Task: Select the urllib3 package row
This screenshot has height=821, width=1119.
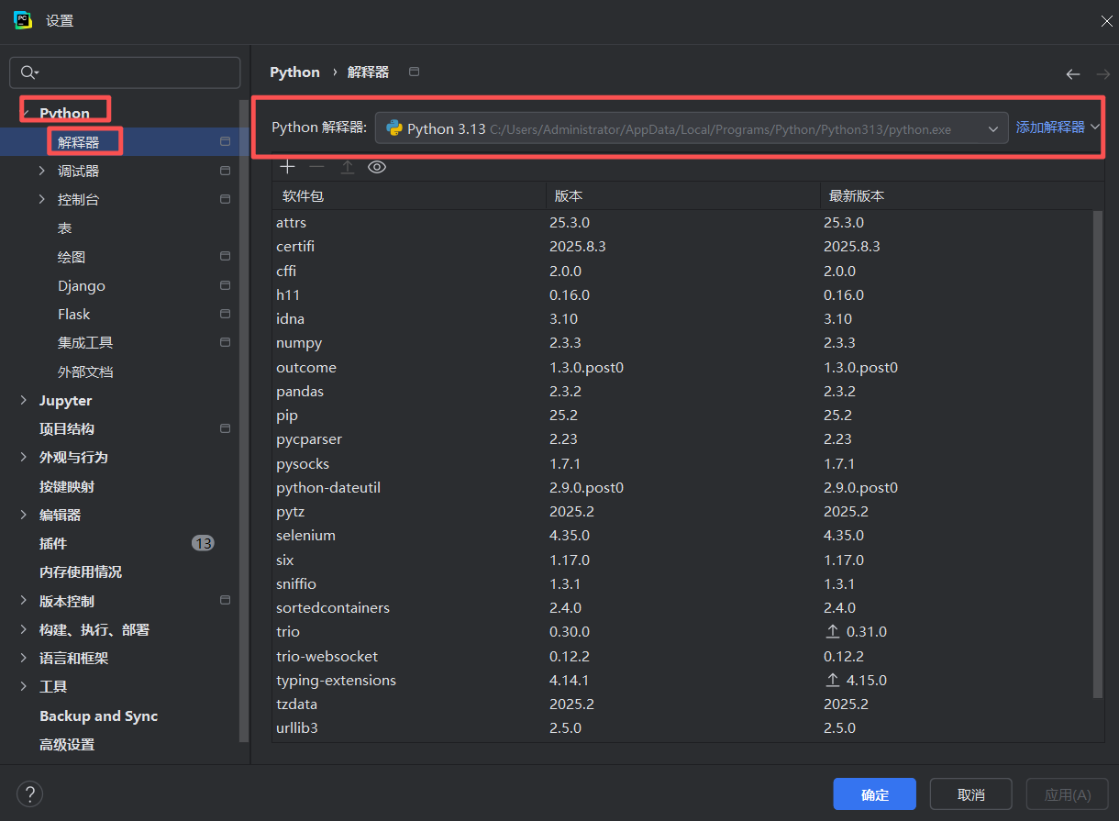Action: (682, 727)
